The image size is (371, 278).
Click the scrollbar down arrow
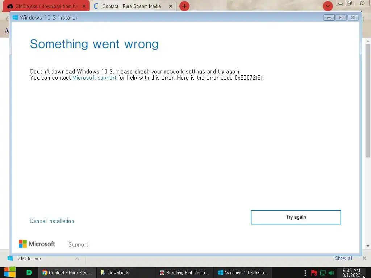[x=368, y=246]
